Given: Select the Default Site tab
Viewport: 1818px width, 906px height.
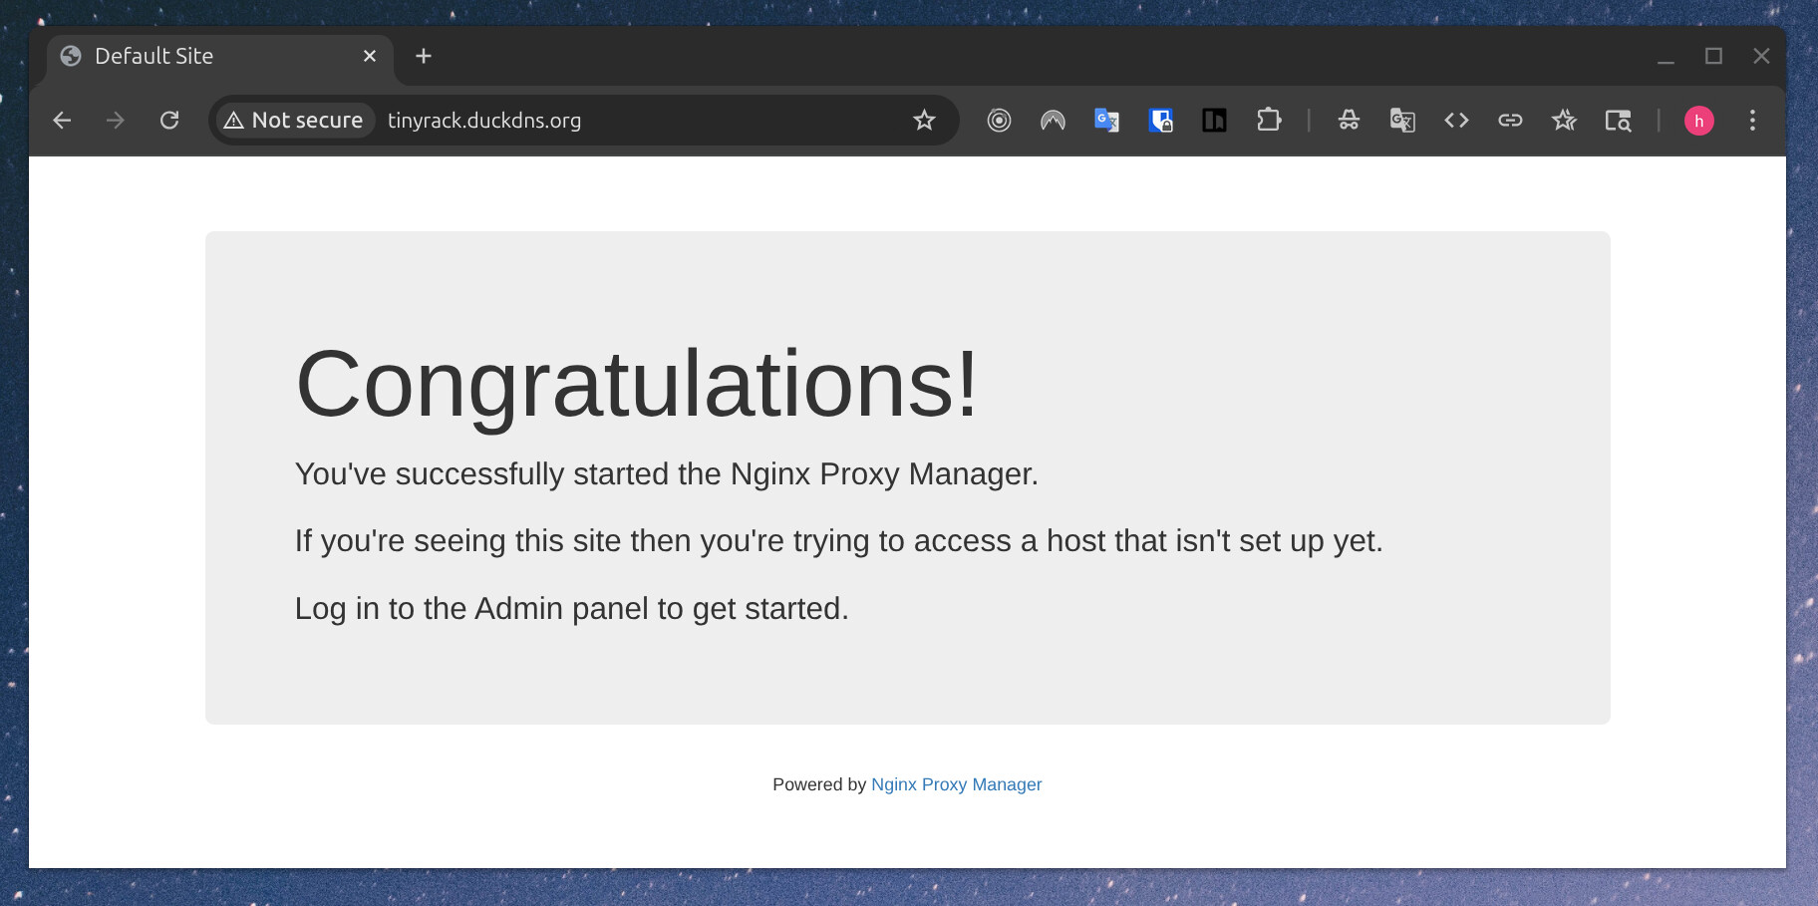Looking at the screenshot, I should [x=219, y=57].
